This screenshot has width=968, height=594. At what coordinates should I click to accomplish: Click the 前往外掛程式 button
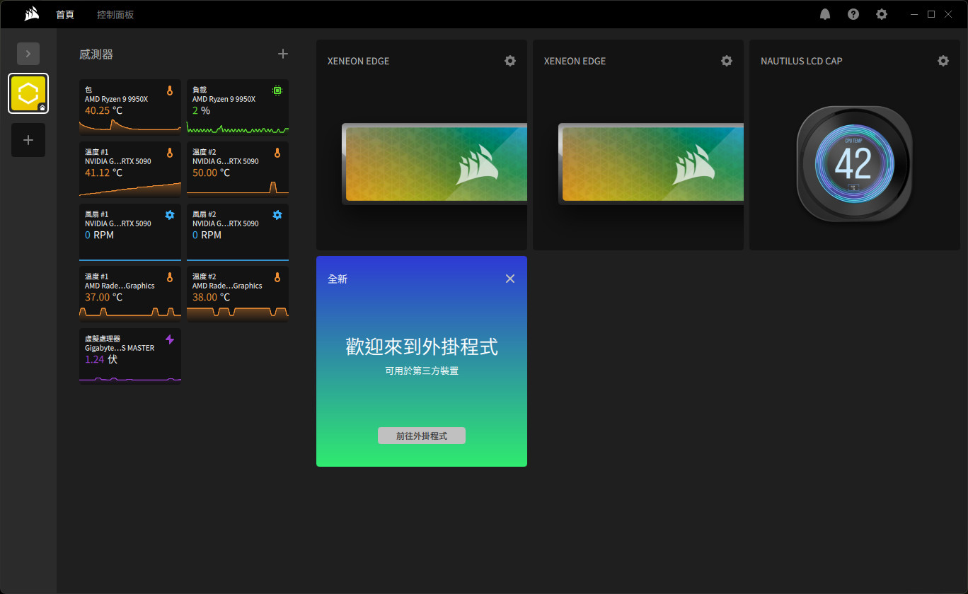pyautogui.click(x=422, y=436)
